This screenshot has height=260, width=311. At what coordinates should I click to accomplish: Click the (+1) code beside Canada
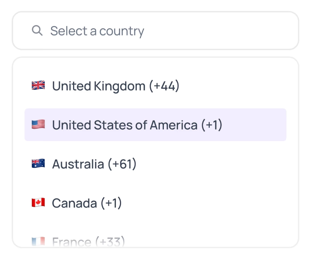pos(111,203)
